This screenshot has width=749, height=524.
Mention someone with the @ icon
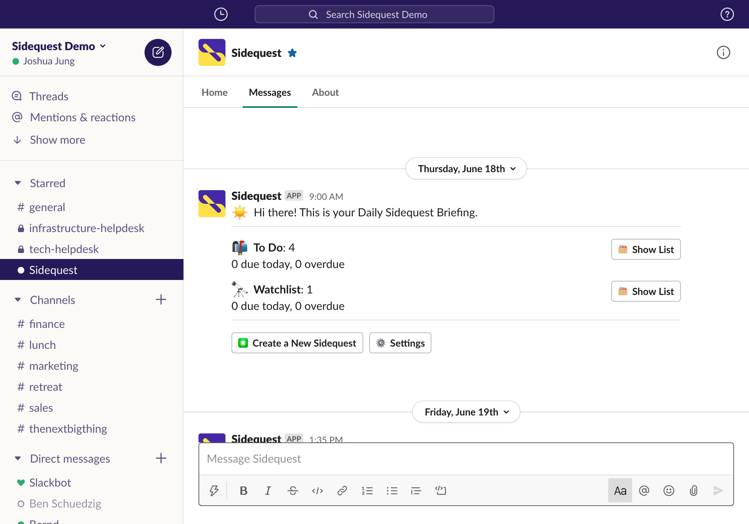pos(644,490)
